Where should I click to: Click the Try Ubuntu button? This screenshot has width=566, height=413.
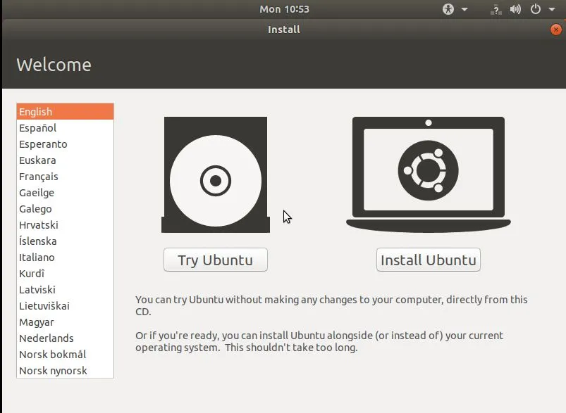(215, 260)
